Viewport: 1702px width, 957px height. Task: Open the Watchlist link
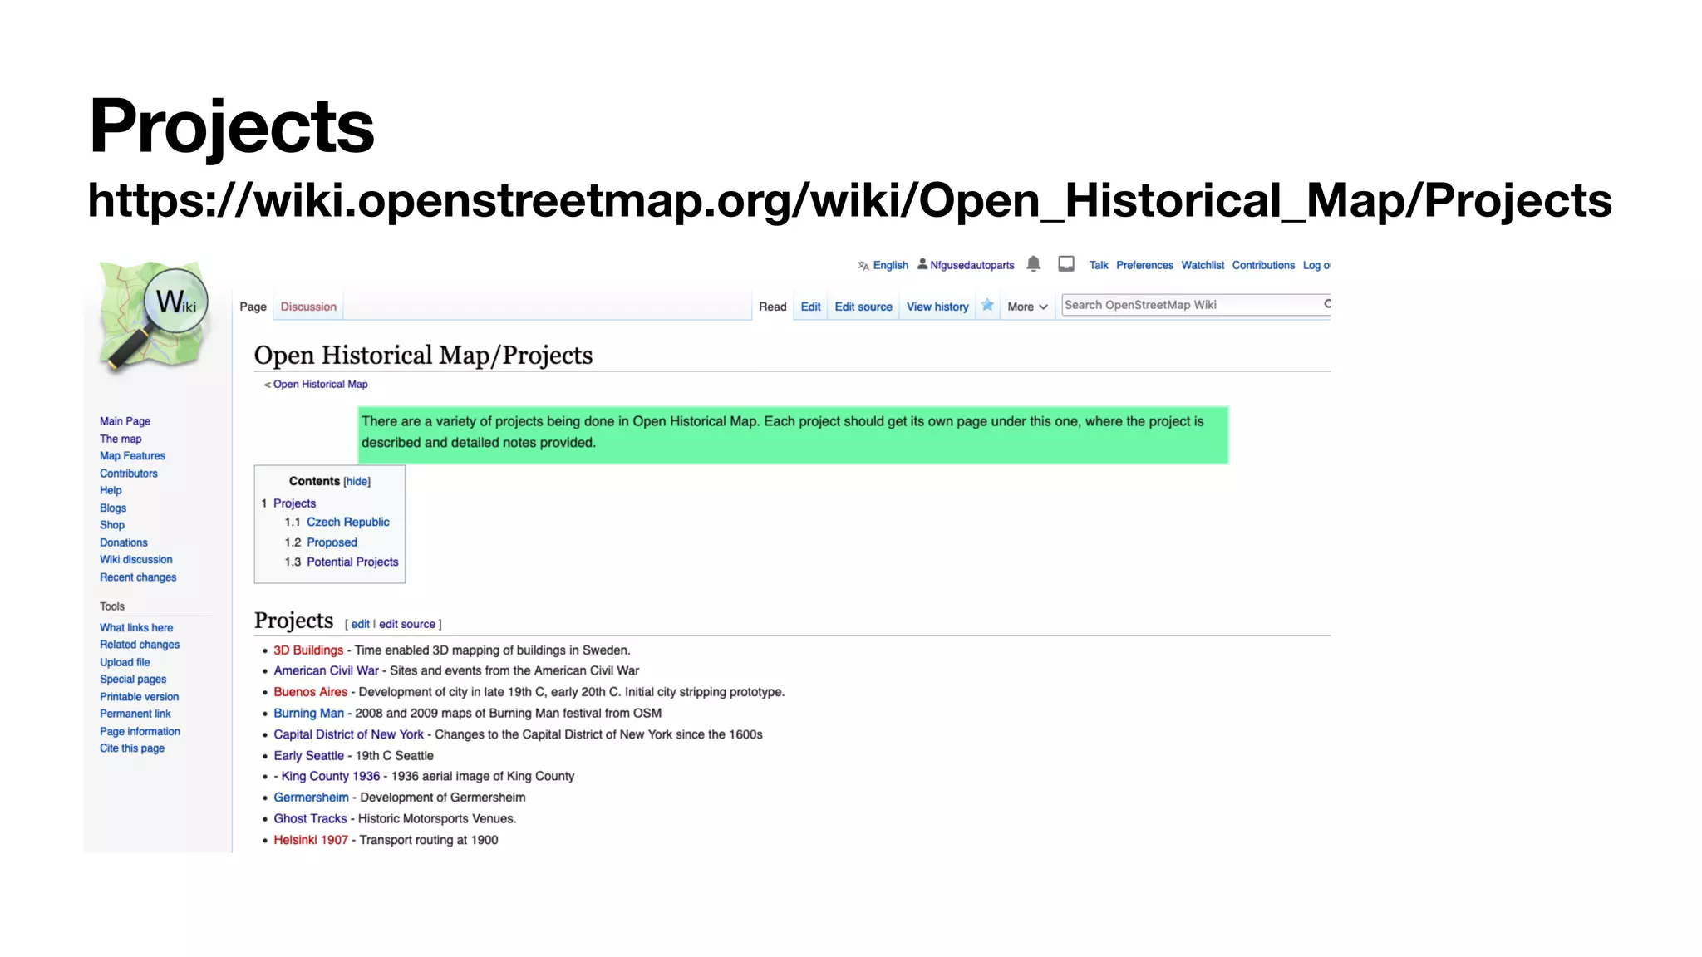(1203, 265)
